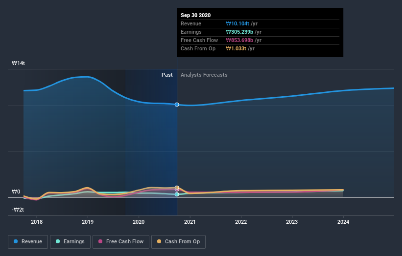Click the ₩1.033t cash from op value
Image resolution: width=402 pixels, height=256 pixels.
(236, 48)
